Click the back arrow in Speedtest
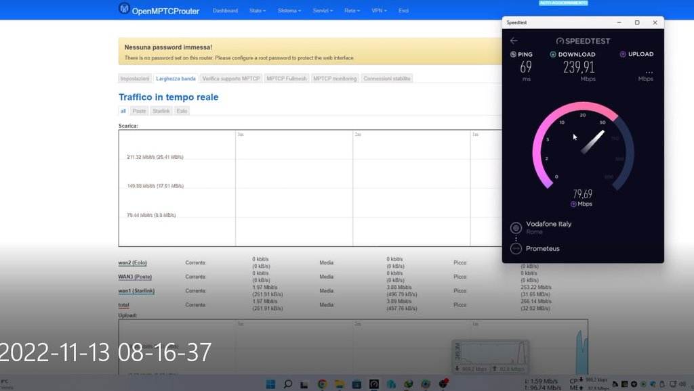The height and width of the screenshot is (391, 694). point(514,41)
